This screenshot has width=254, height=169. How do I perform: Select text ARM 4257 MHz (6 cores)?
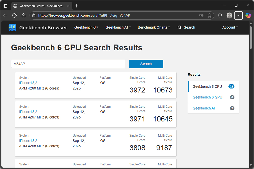coord(39,117)
